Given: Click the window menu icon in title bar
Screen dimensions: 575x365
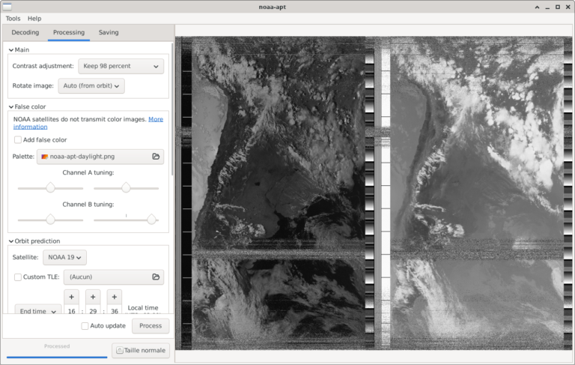Looking at the screenshot, I should [7, 7].
